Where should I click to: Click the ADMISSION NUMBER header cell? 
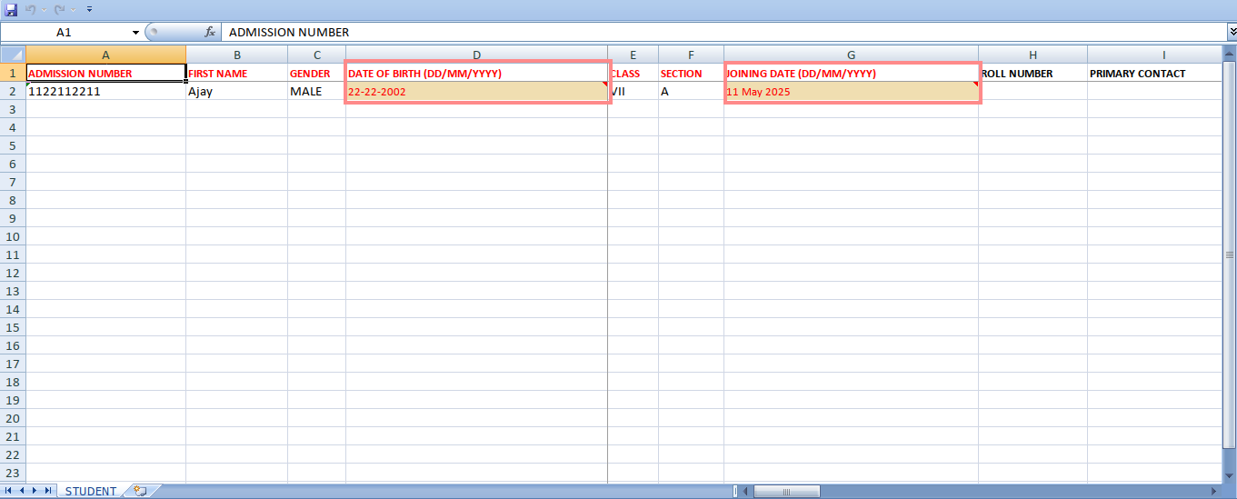click(106, 73)
